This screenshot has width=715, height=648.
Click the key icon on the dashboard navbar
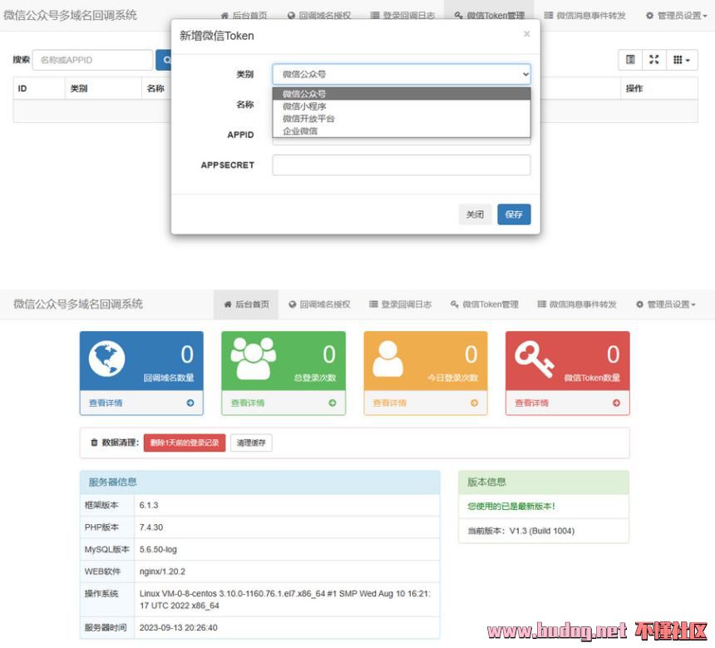[454, 304]
